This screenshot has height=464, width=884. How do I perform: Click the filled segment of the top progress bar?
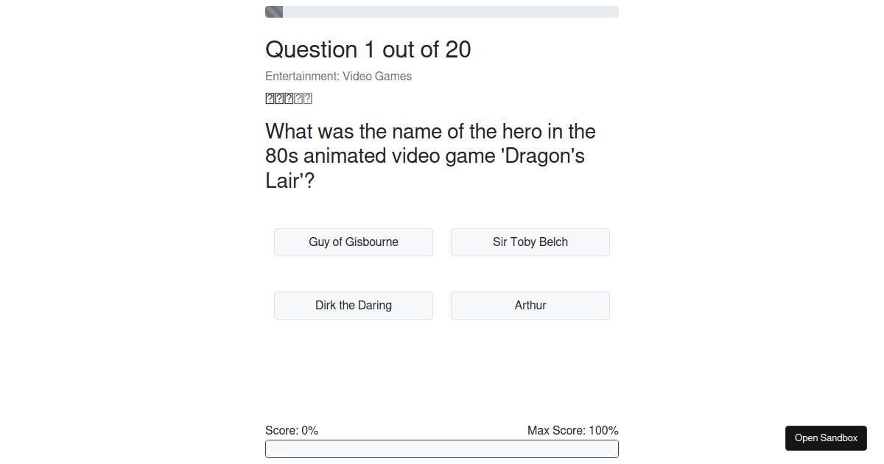[273, 11]
